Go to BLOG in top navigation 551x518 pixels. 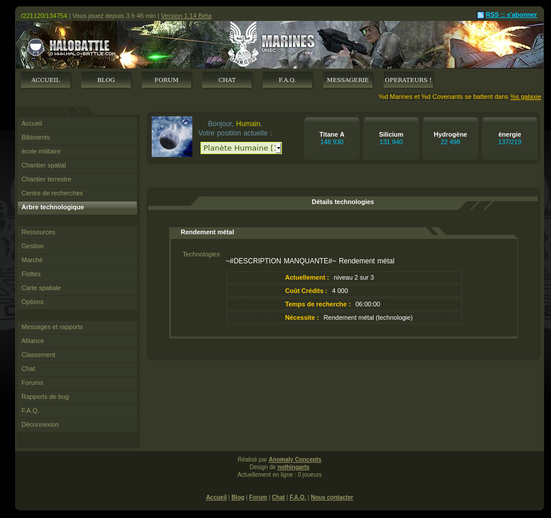coord(106,80)
